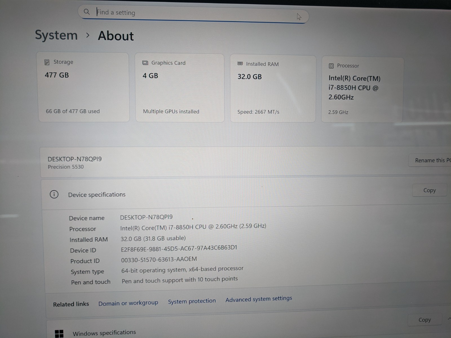Click the Storage card icon
451x338 pixels.
point(47,62)
